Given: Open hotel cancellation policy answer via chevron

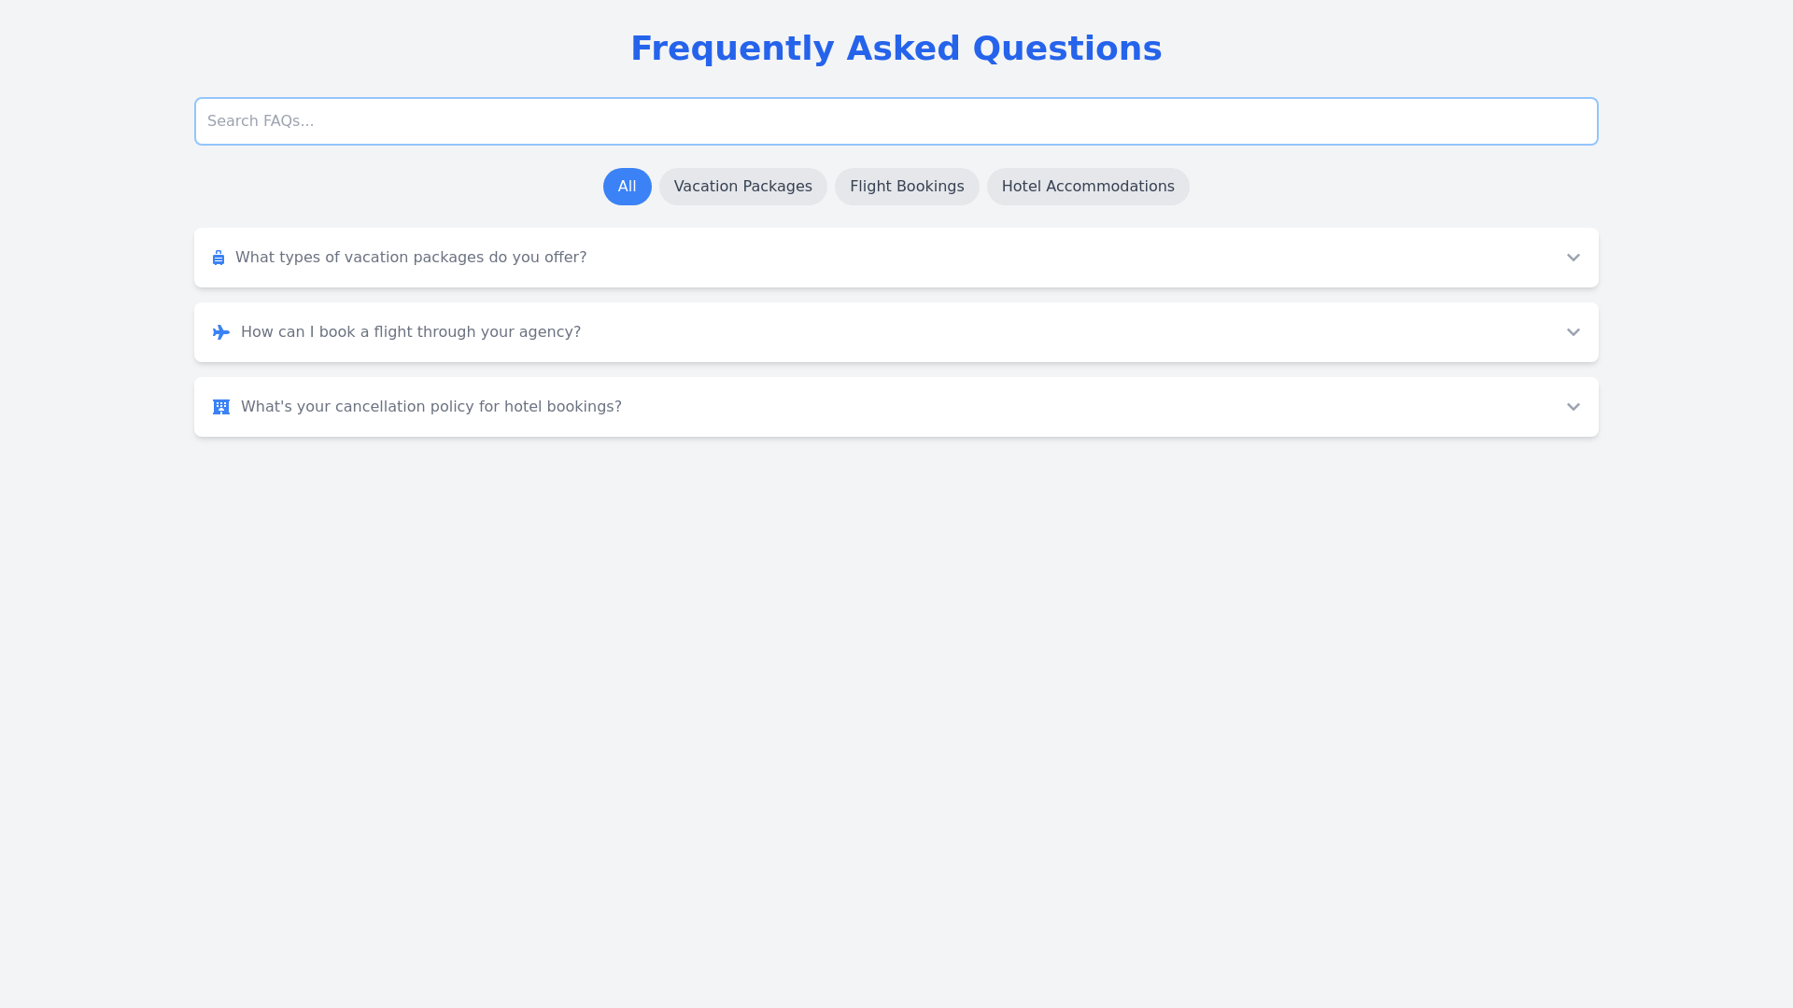Looking at the screenshot, I should (1573, 407).
